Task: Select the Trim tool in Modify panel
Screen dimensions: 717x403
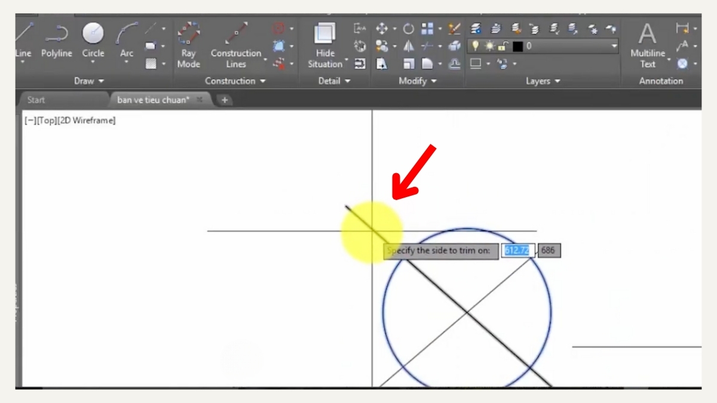Action: click(427, 46)
